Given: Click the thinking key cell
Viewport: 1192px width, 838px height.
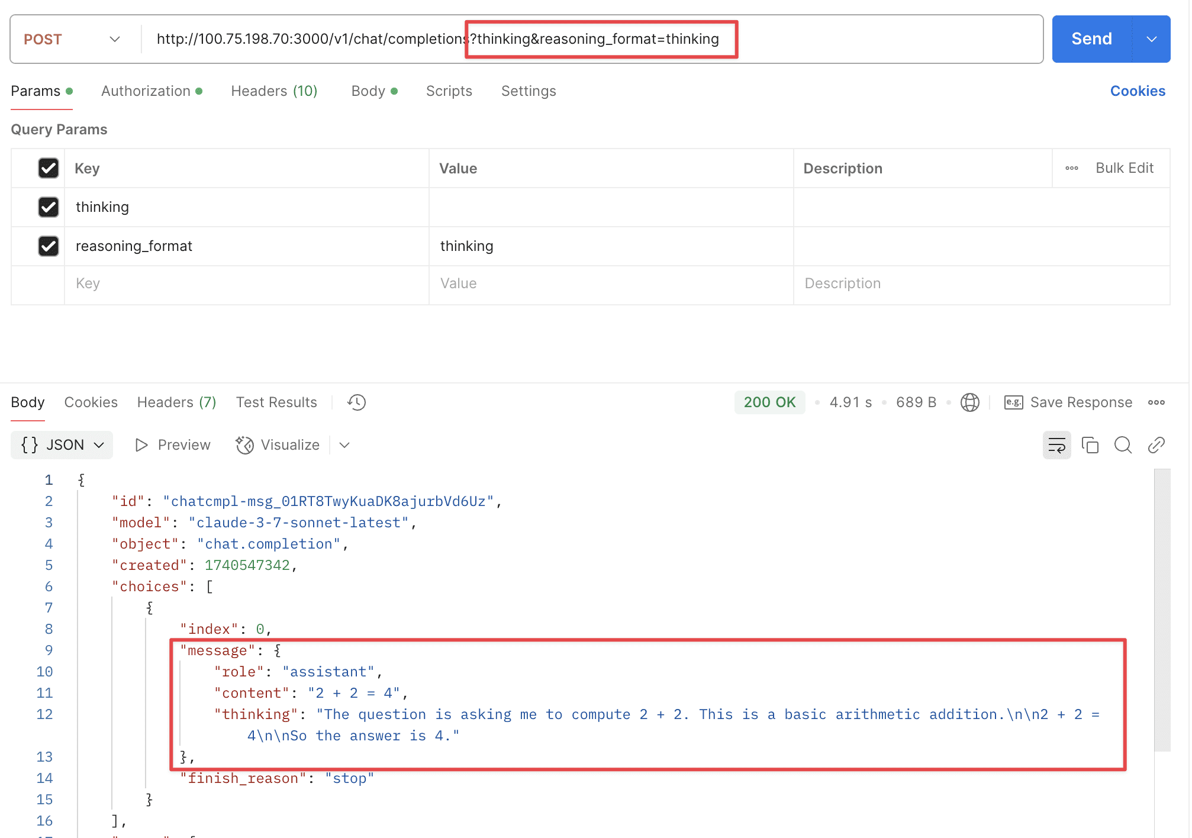Looking at the screenshot, I should point(246,207).
